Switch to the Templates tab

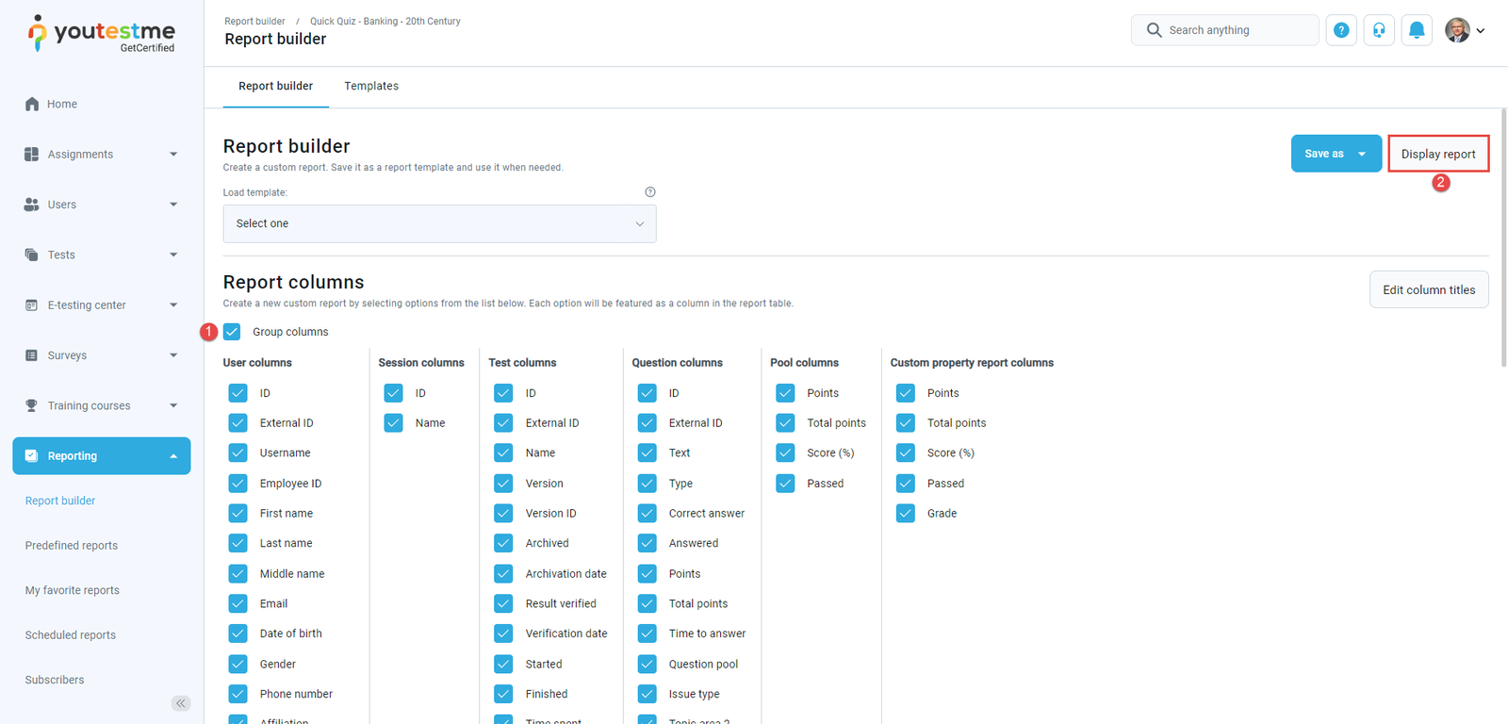coord(371,86)
